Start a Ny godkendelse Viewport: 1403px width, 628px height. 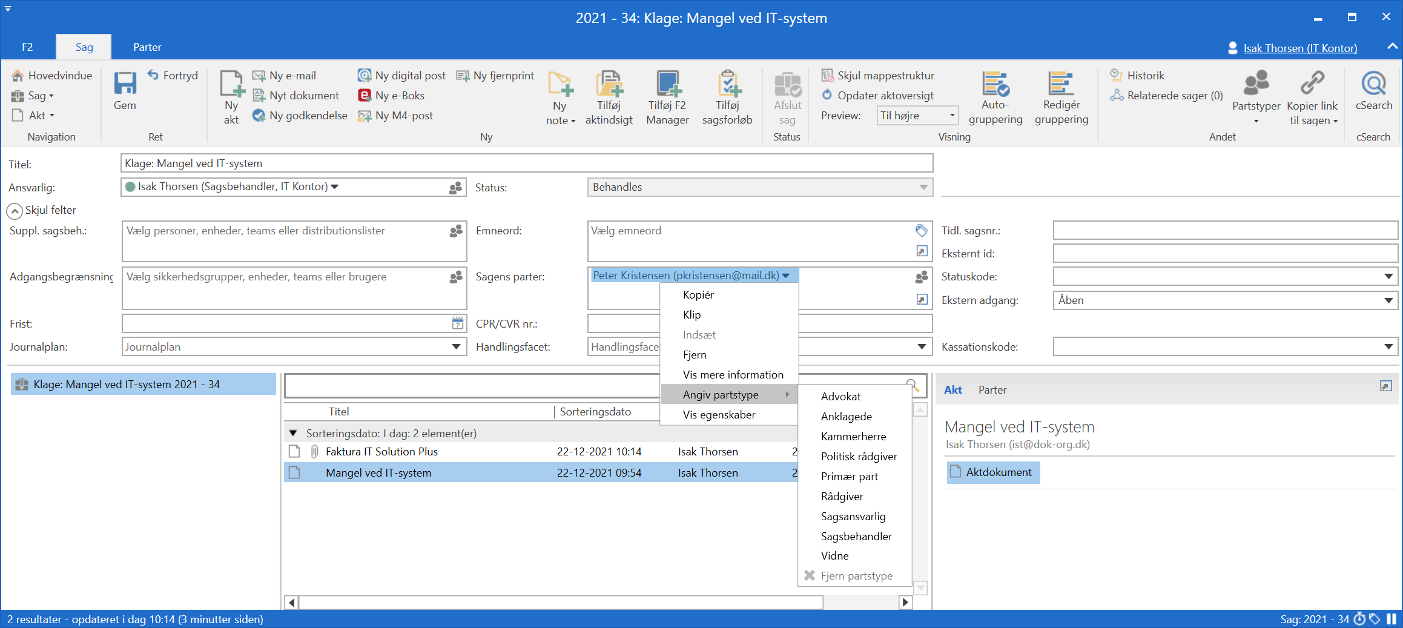[x=300, y=115]
